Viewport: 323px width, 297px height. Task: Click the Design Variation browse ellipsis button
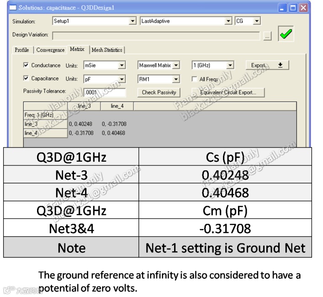(268, 36)
